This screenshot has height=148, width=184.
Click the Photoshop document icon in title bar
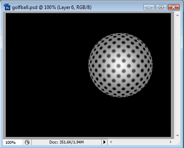[7, 7]
